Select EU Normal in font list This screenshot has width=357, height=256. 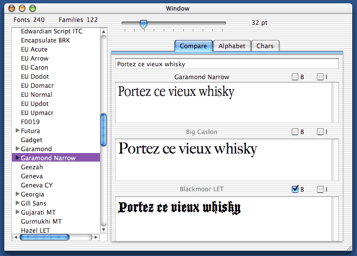[x=37, y=94]
